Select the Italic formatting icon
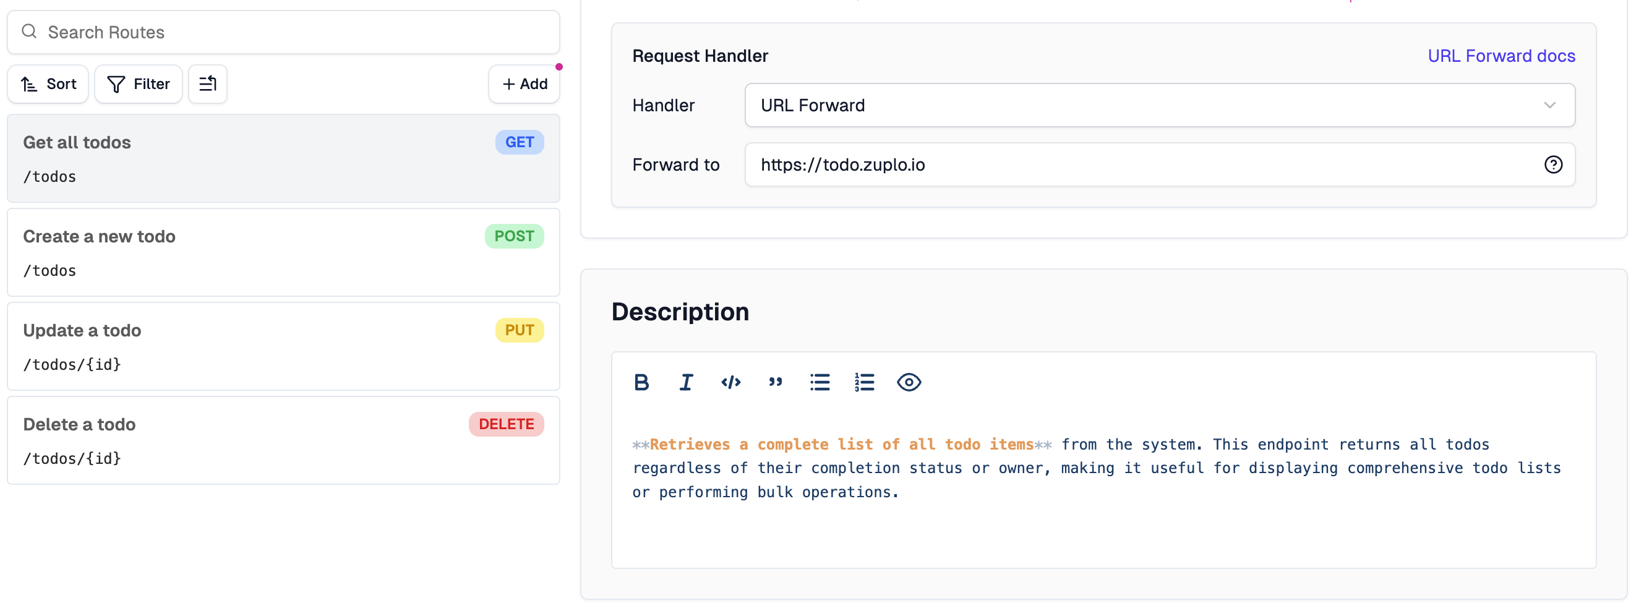Viewport: 1644px width, 611px height. coord(685,382)
